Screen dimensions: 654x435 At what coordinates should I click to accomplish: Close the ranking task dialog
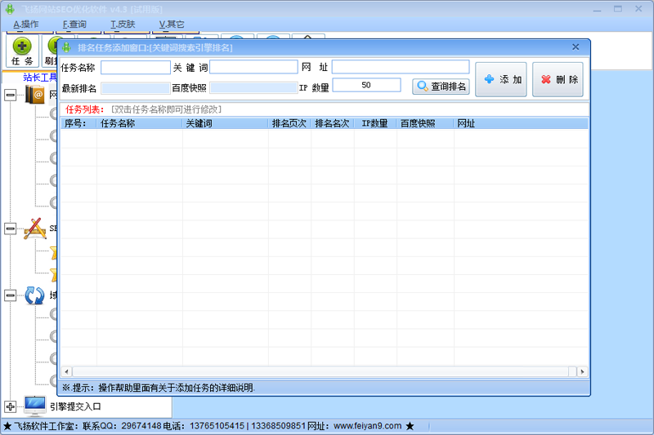coord(576,47)
